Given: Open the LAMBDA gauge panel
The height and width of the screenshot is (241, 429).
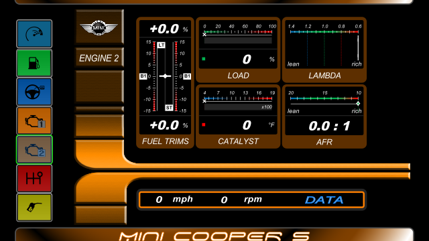Looking at the screenshot, I should coord(324,50).
